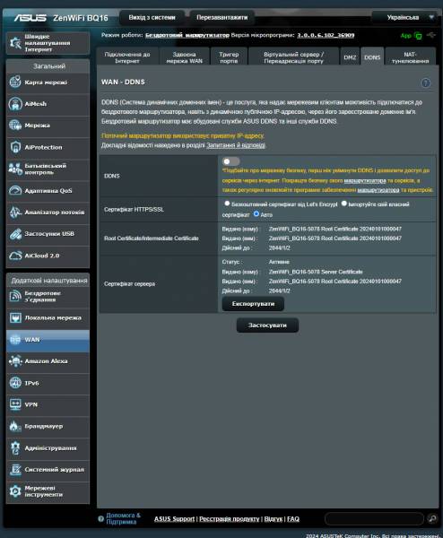This screenshot has height=538, width=443.
Task: Open the Віртуальний сервер / Переадресація порту tab
Action: tap(294, 57)
